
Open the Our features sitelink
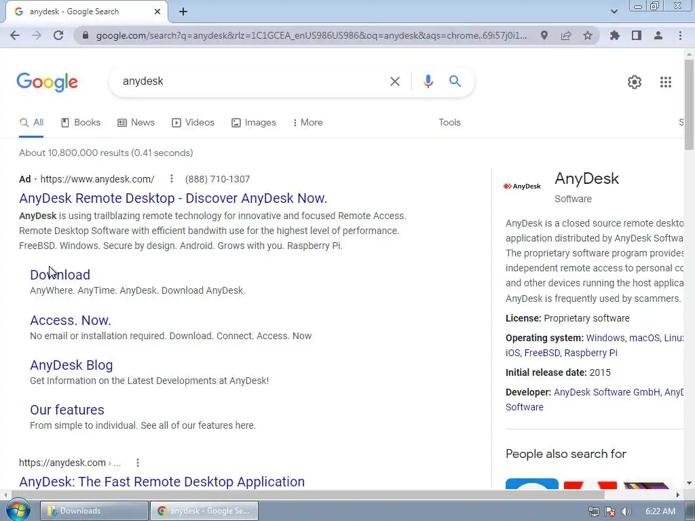click(67, 410)
